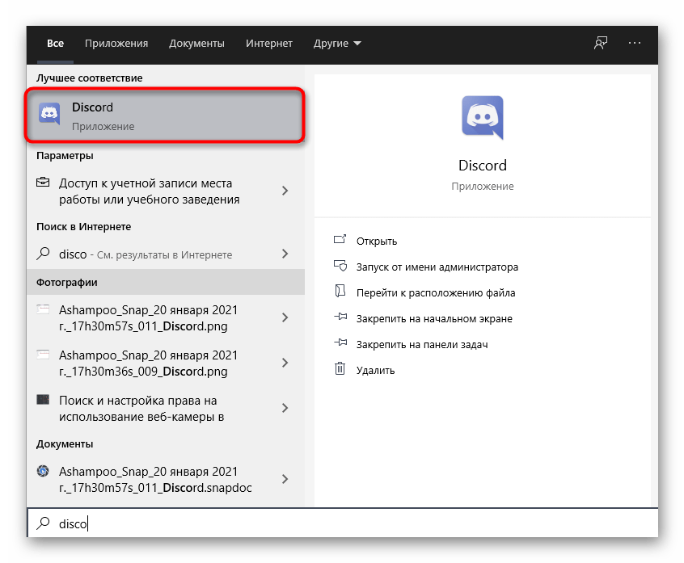Expand arrow for the 17h30m36s_009 Discord.png photo
The width and height of the screenshot is (684, 563).
285,363
